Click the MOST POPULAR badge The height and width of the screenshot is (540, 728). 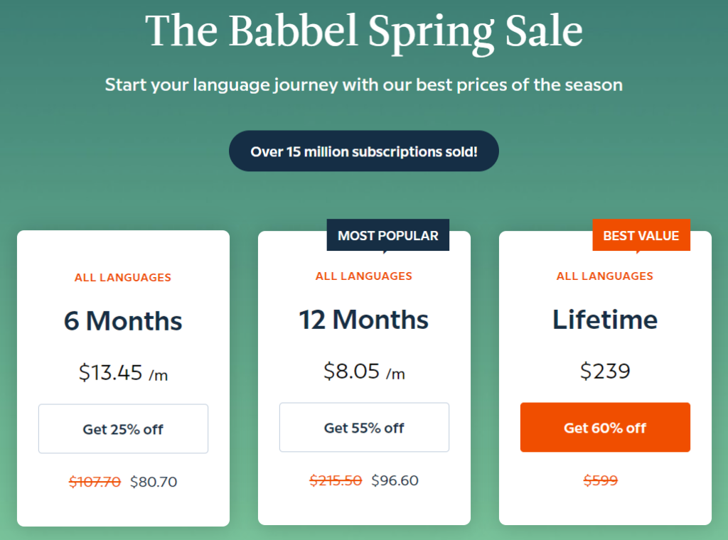387,235
